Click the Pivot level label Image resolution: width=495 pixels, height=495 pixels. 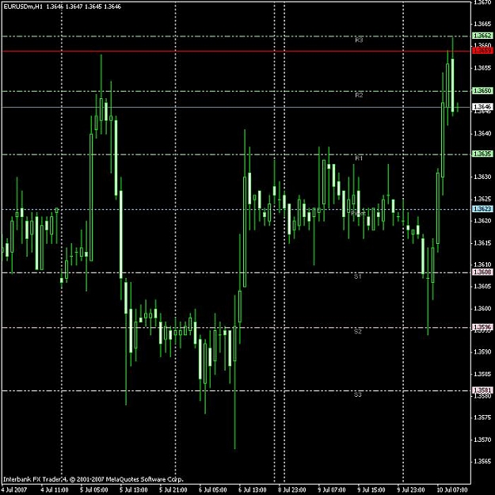pos(358,213)
